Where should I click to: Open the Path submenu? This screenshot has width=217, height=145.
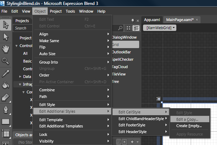click(72, 97)
